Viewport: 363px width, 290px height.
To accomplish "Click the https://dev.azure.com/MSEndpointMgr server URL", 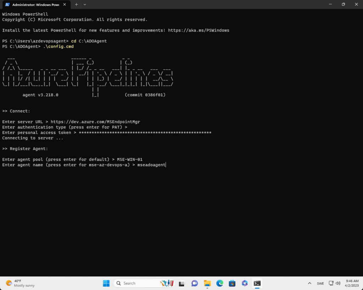I will click(x=95, y=122).
